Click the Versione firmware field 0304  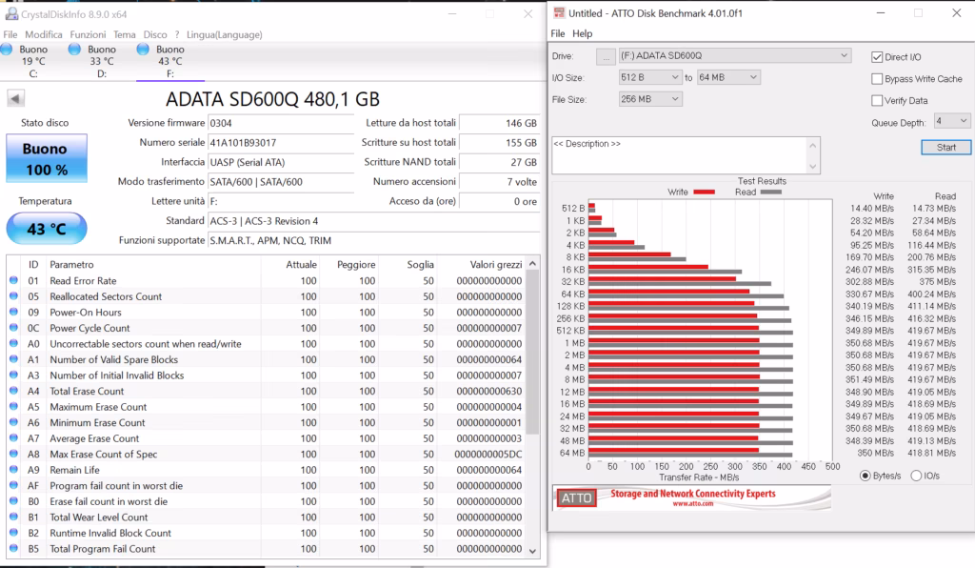281,123
